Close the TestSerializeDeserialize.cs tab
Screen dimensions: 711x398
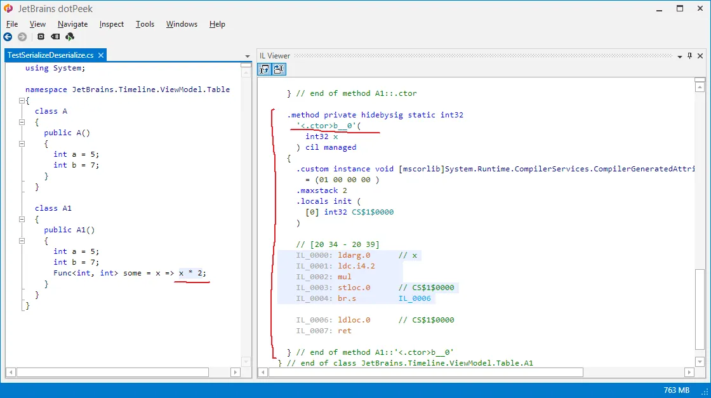click(101, 55)
